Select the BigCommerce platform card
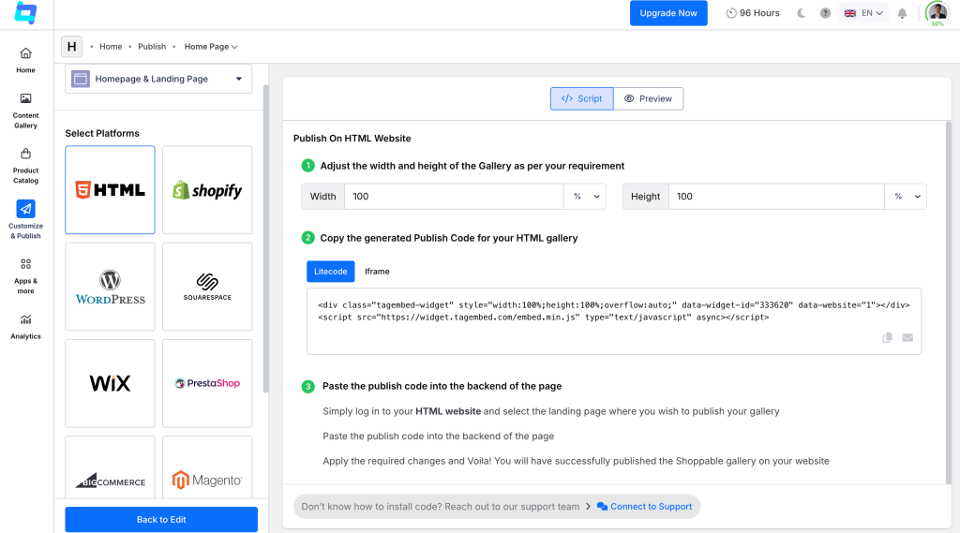 point(111,467)
